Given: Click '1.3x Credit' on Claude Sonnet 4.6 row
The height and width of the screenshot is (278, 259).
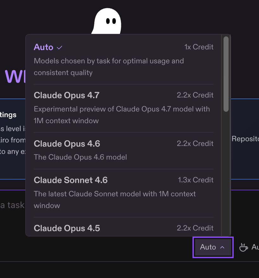Looking at the screenshot, I should 196,180.
